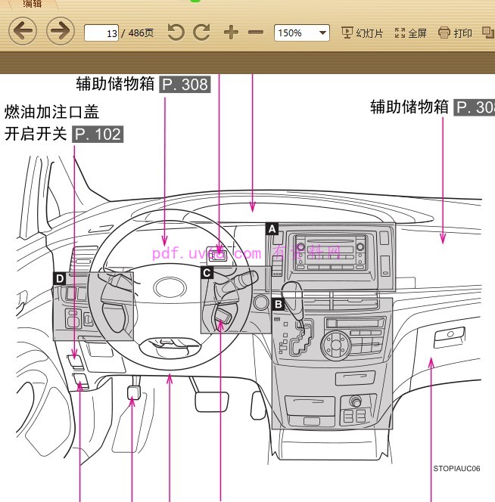
Task: Go to the previous page with back arrow
Action: (x=23, y=32)
